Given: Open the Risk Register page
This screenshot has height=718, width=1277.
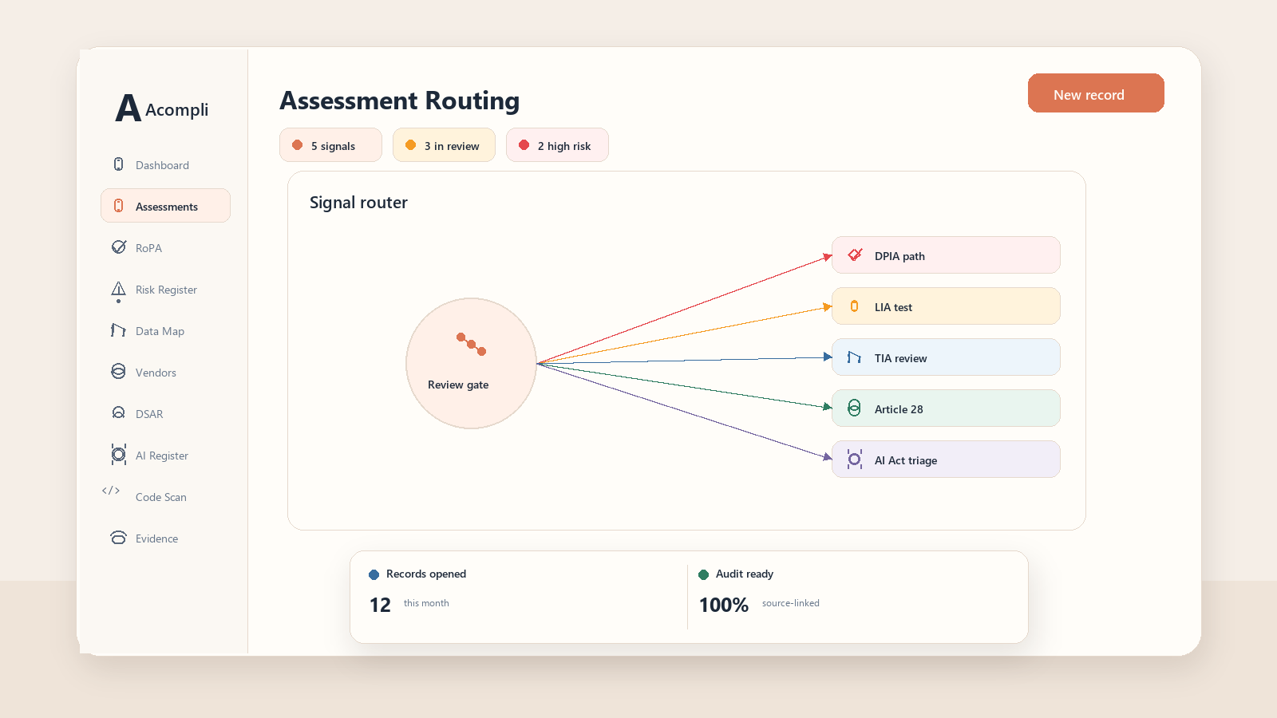Looking at the screenshot, I should tap(165, 290).
